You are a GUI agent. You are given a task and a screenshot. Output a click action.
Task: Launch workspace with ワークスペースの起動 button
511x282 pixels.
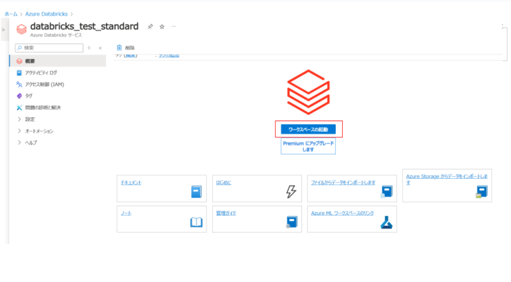[308, 129]
